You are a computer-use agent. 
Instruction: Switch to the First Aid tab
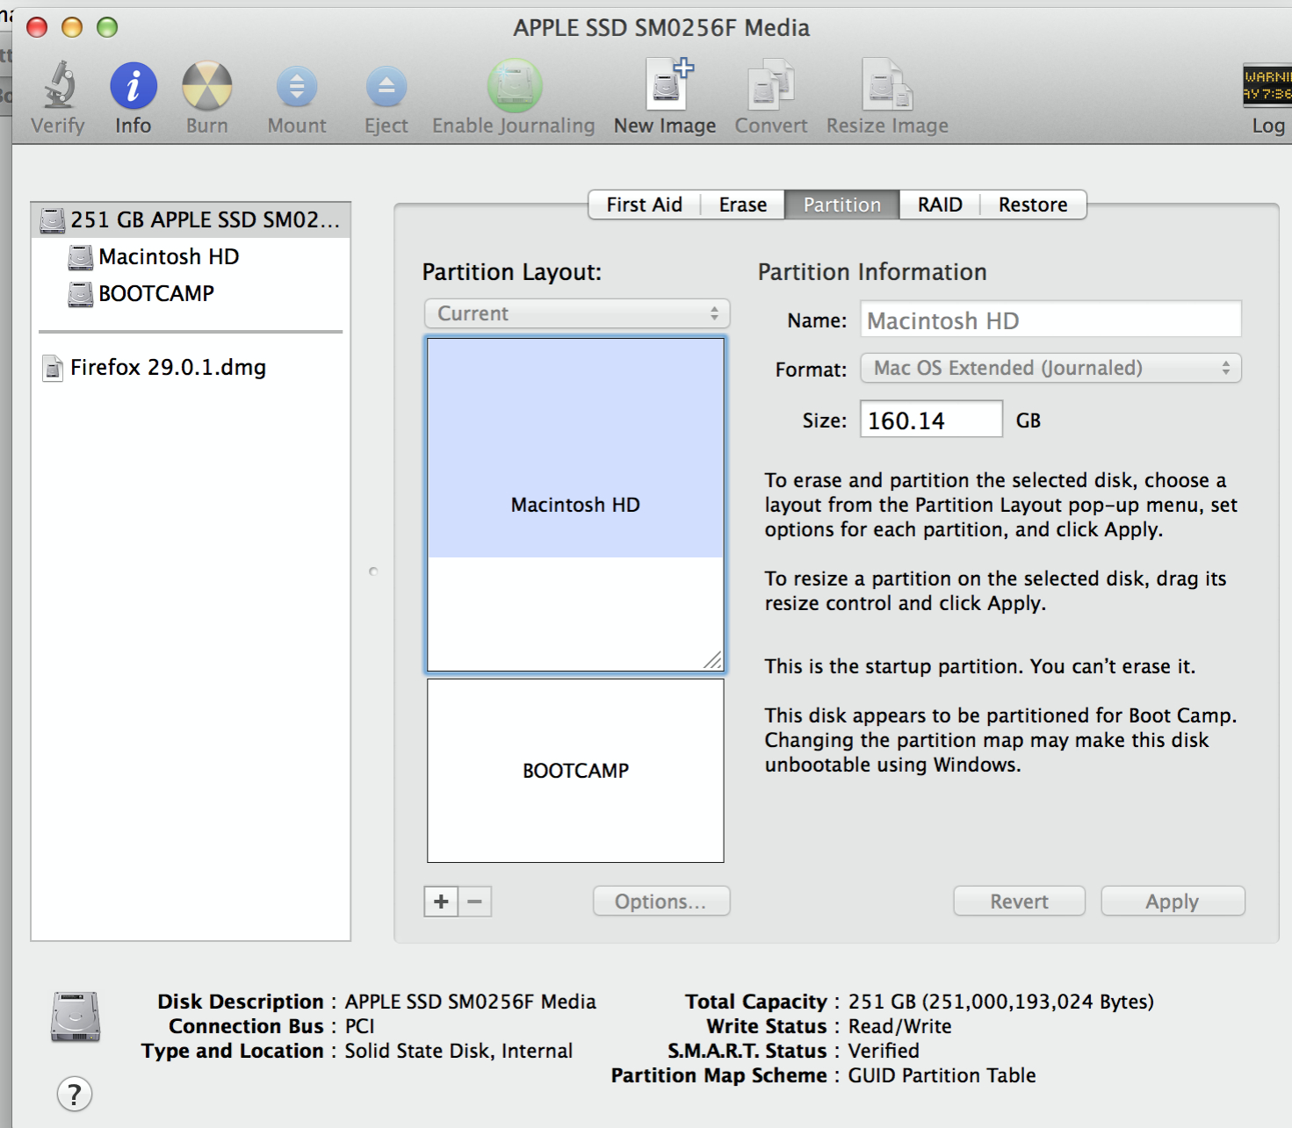point(644,205)
